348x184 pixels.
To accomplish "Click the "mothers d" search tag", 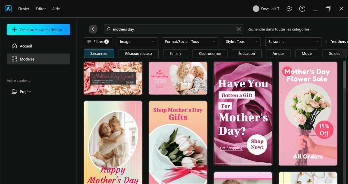I will [x=339, y=42].
